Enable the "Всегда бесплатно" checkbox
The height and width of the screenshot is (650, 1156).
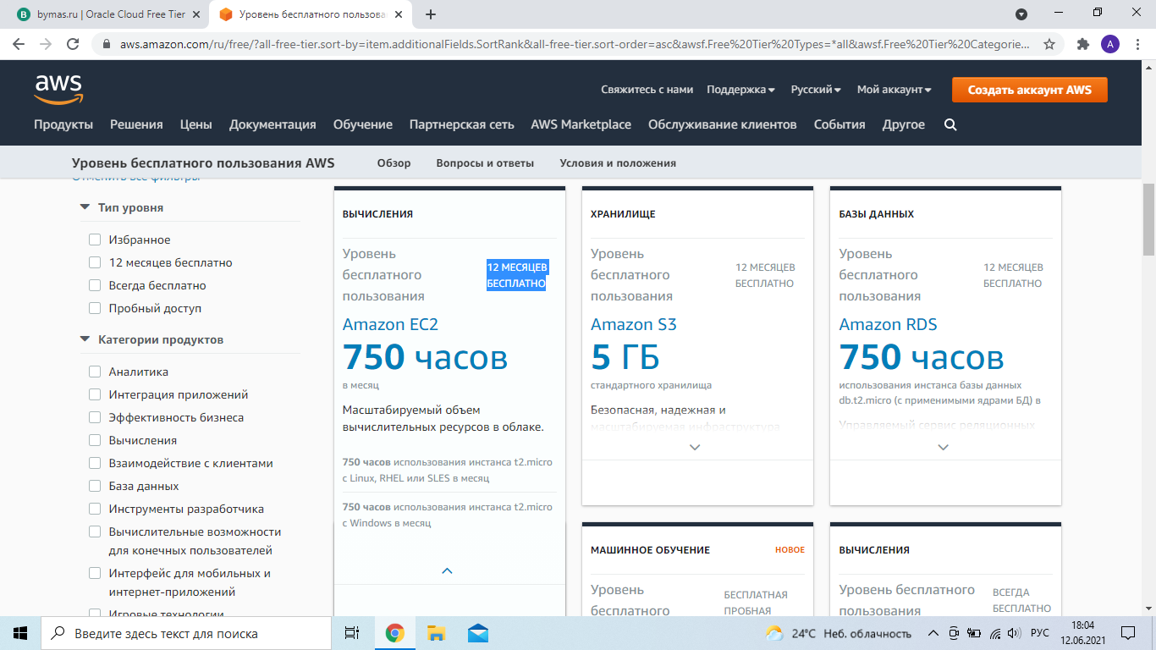[x=95, y=286]
